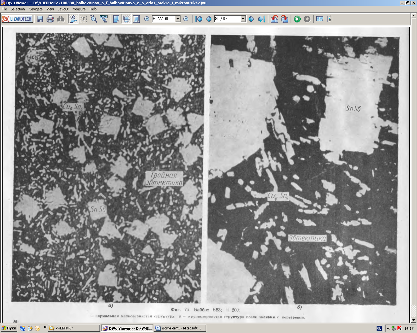Image resolution: width=417 pixels, height=333 pixels.
Task: Open the Selection menu
Action: coord(18,9)
